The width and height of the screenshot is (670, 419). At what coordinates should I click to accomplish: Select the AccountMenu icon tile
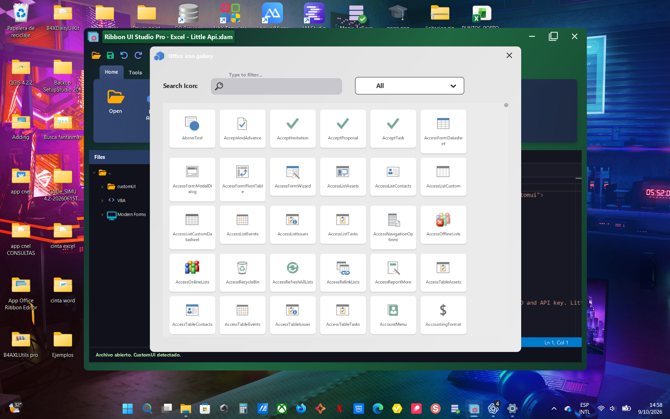click(x=393, y=315)
